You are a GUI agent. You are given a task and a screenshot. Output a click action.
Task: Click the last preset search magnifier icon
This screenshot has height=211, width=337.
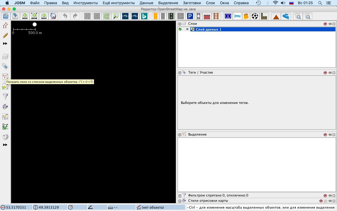[x=308, y=16]
